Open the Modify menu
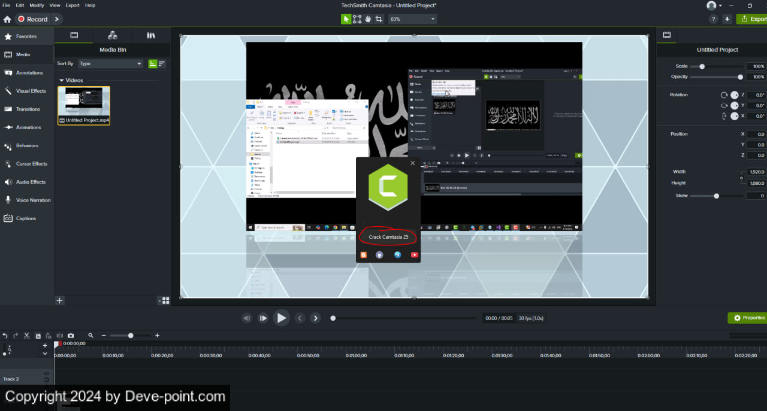The height and width of the screenshot is (411, 767). tap(37, 5)
